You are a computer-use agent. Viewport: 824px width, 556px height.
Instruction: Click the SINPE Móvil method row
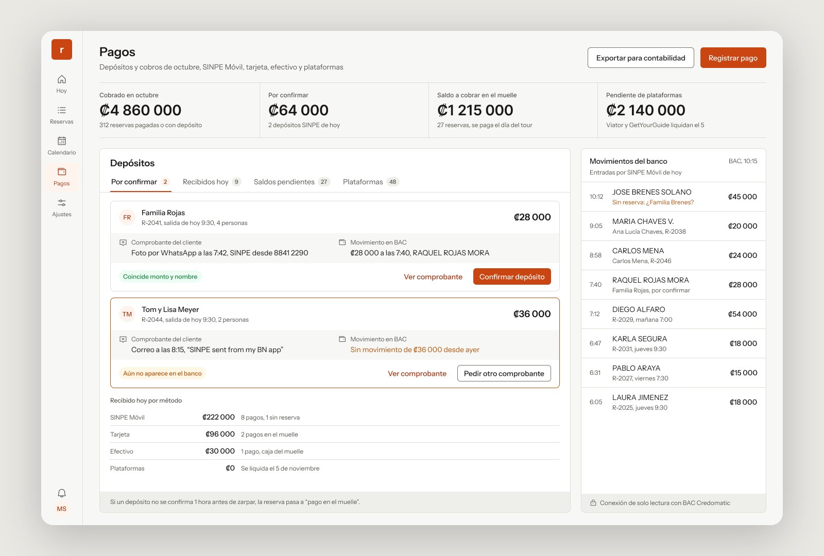pyautogui.click(x=335, y=417)
